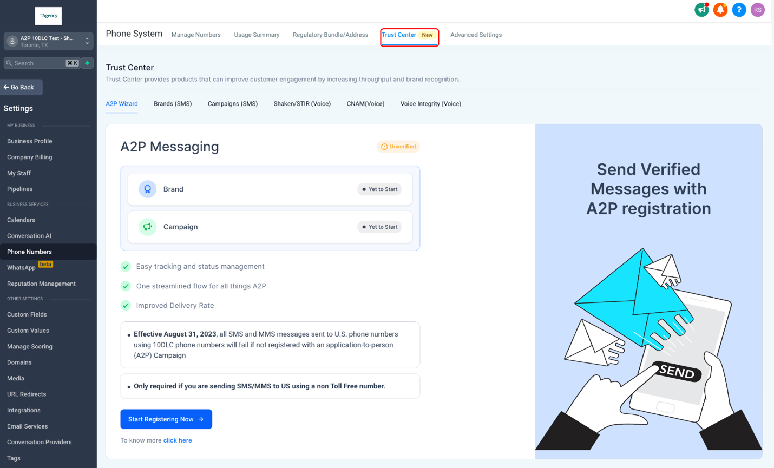This screenshot has height=468, width=774.
Task: Switch to the Brands (SMS) tab
Action: tap(173, 104)
